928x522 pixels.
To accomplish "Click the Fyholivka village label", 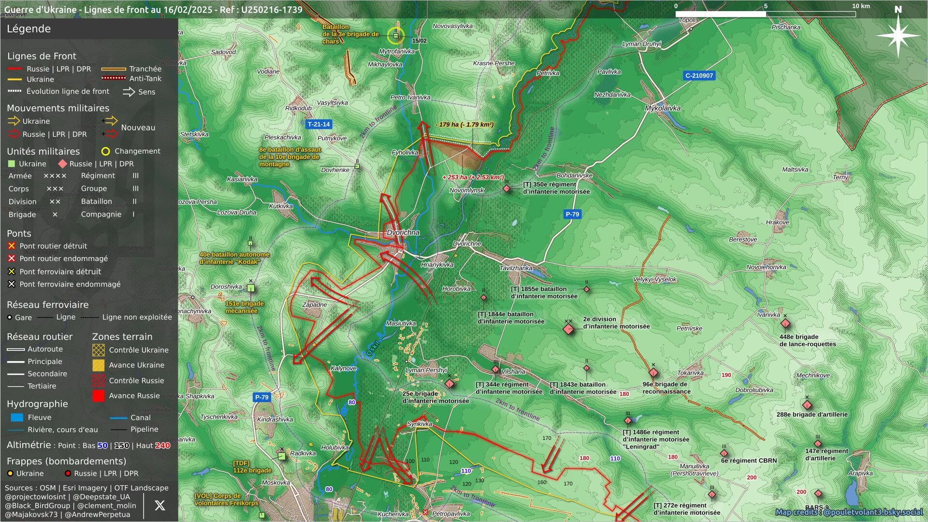I will pos(405,153).
